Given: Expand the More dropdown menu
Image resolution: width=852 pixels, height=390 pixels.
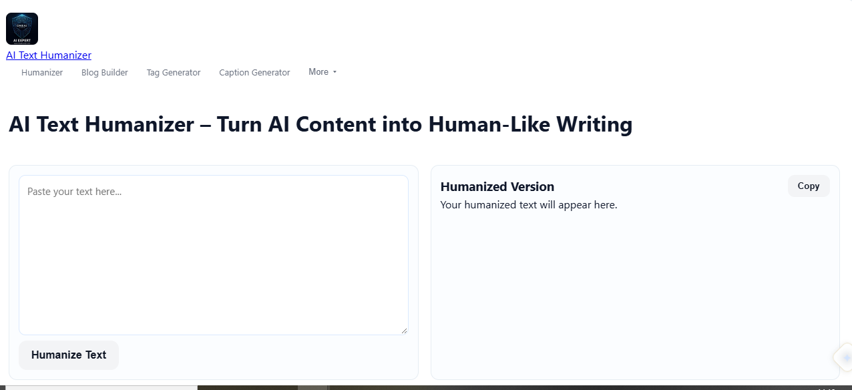Looking at the screenshot, I should [323, 71].
